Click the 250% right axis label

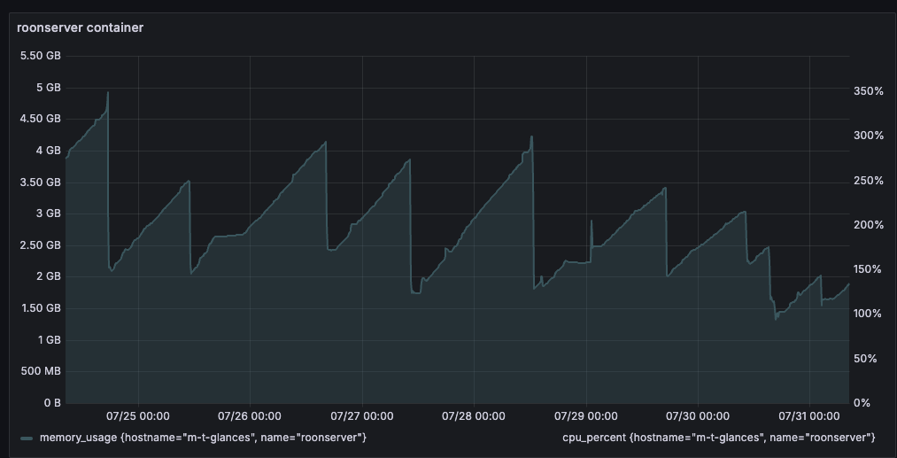pyautogui.click(x=869, y=181)
